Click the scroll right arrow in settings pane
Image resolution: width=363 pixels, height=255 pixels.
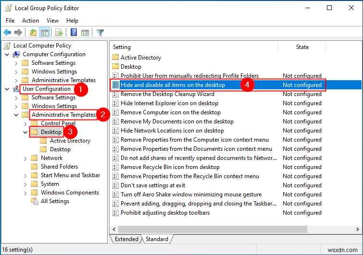point(358,230)
